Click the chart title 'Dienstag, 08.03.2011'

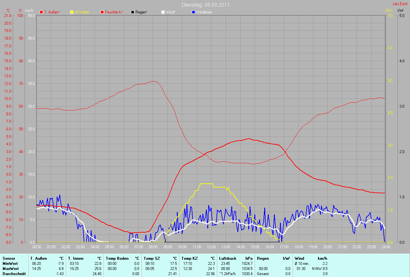205,5
